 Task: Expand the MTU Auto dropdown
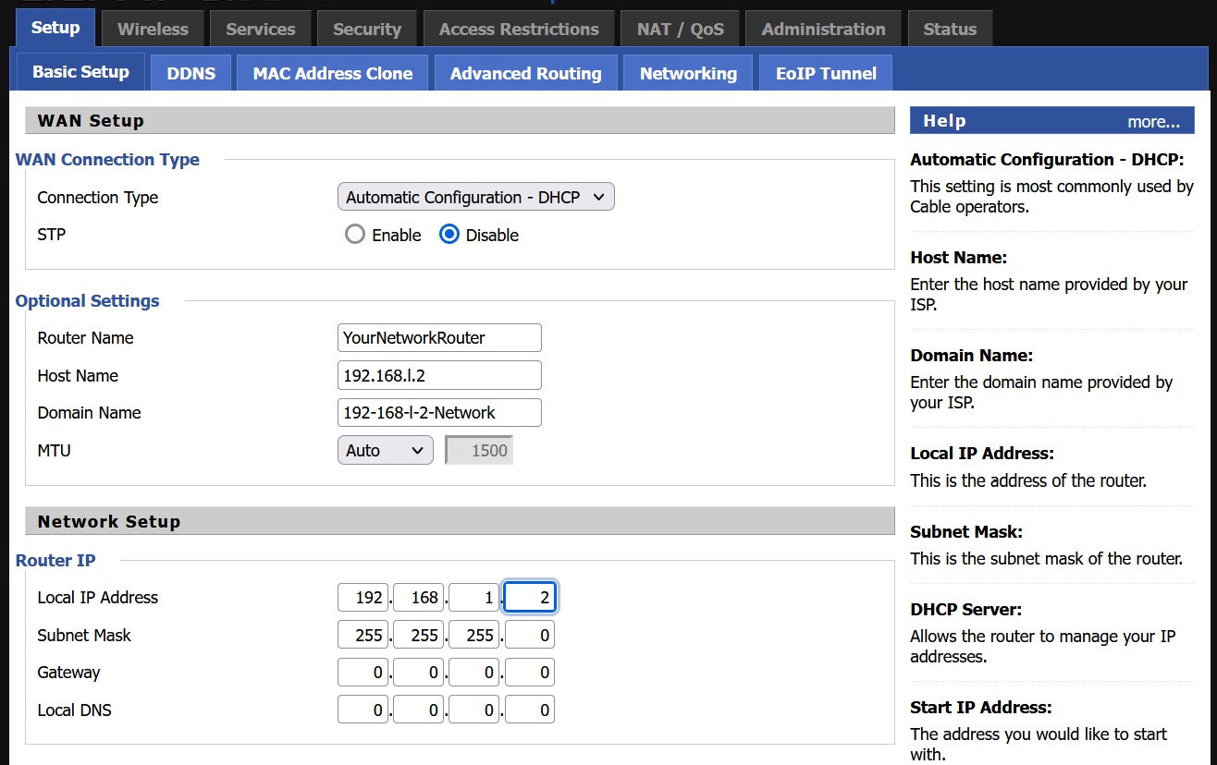point(385,450)
